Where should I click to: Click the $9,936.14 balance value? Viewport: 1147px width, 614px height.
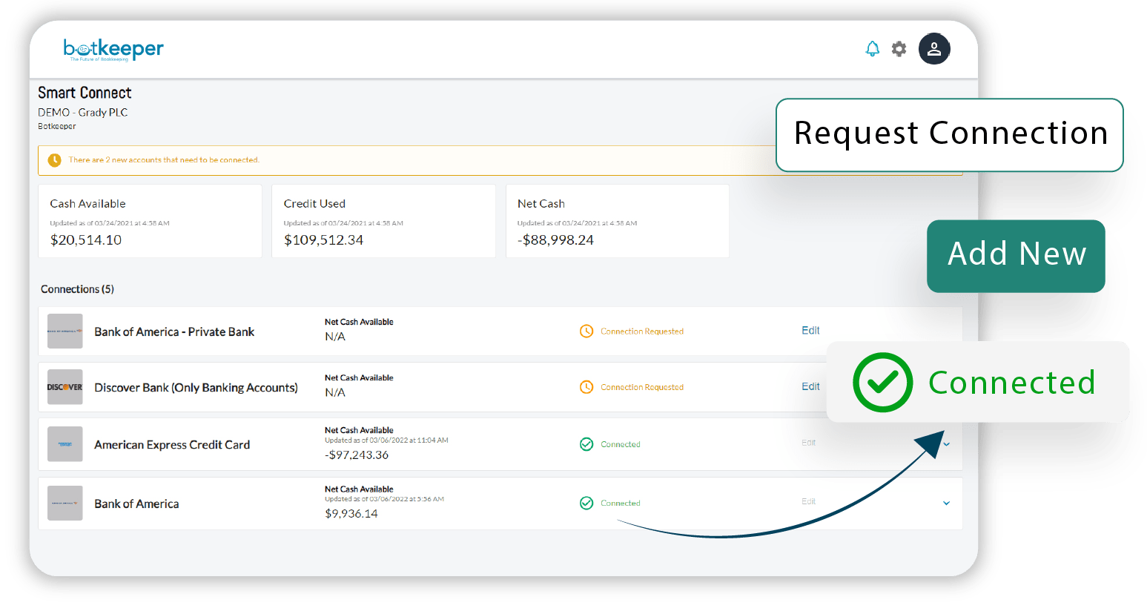[351, 514]
